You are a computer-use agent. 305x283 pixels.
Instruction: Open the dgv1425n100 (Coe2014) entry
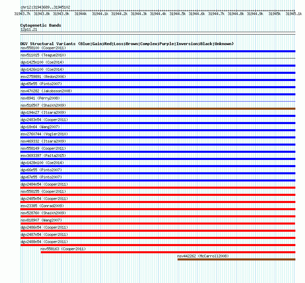pos(42,62)
